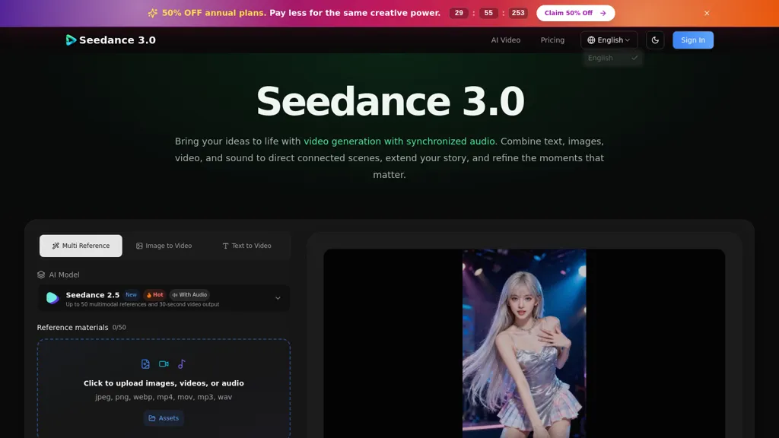This screenshot has height=438, width=779.
Task: Open the English language dropdown
Action: tap(609, 40)
